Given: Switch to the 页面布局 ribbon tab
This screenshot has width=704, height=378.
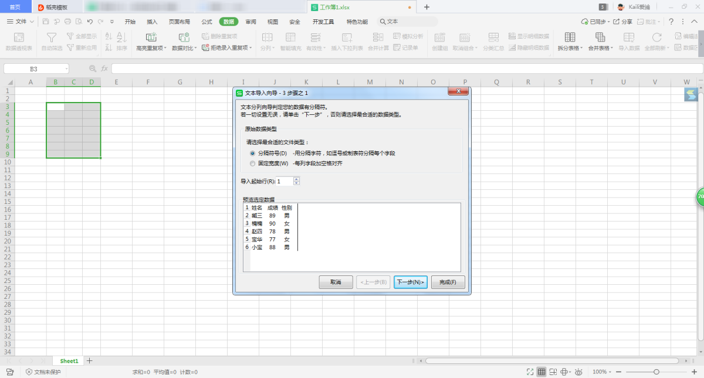Looking at the screenshot, I should point(180,22).
